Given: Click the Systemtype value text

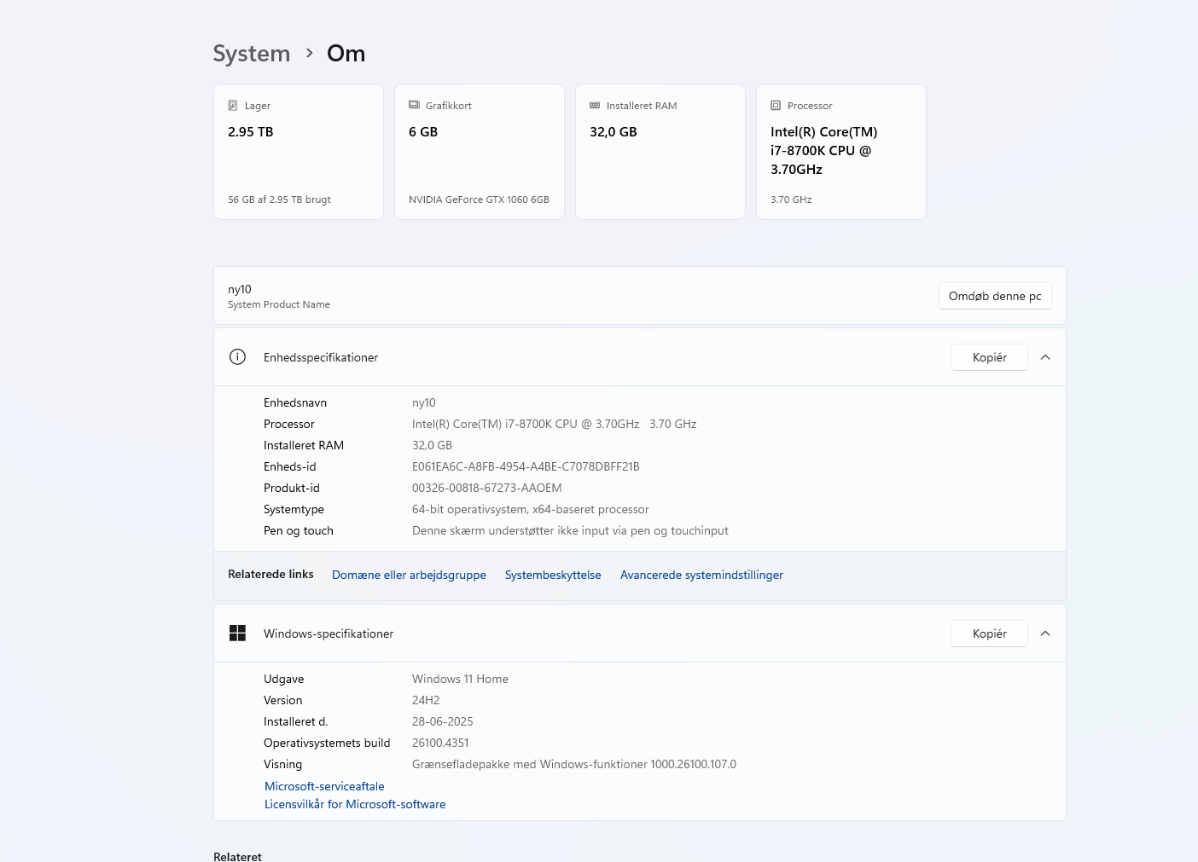Looking at the screenshot, I should [x=531, y=509].
